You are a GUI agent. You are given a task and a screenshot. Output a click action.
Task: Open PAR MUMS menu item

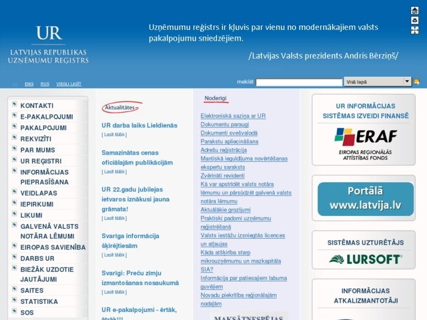37,150
